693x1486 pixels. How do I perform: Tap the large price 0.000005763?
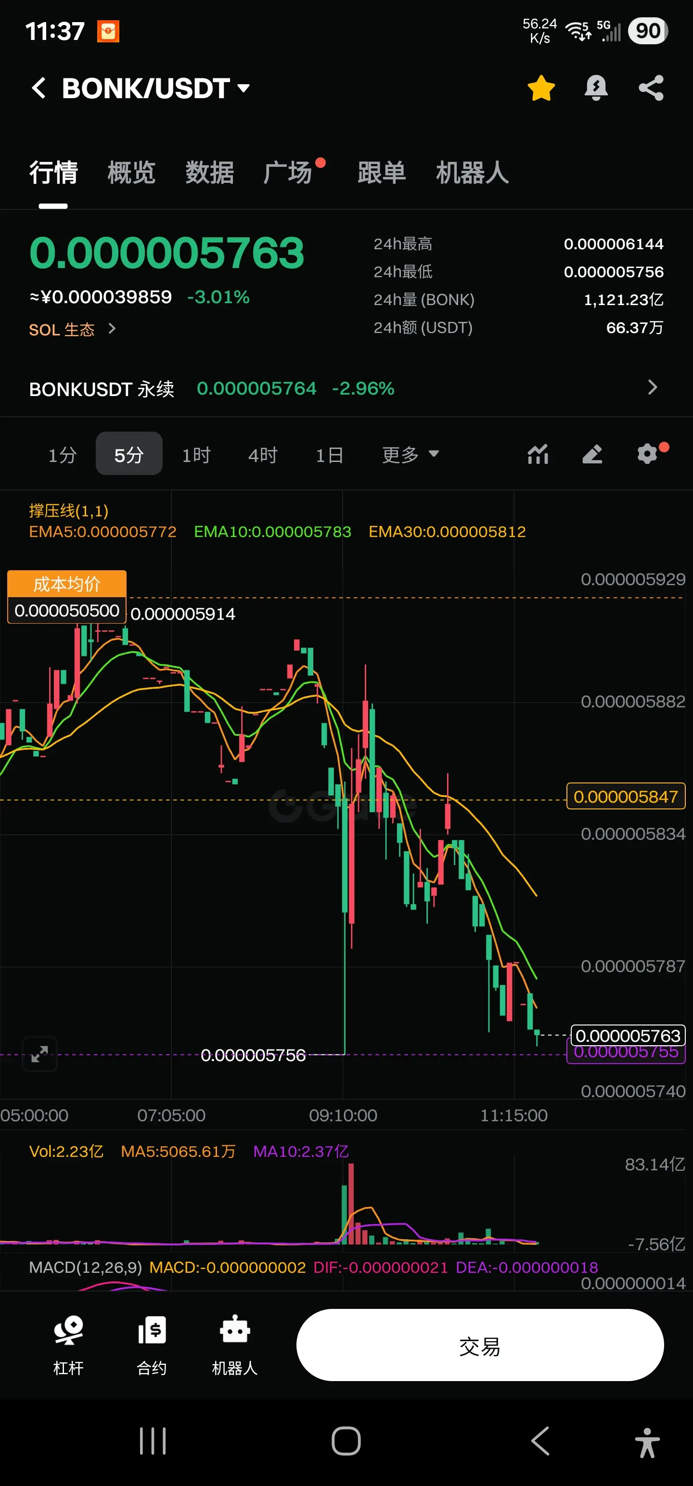(x=167, y=253)
